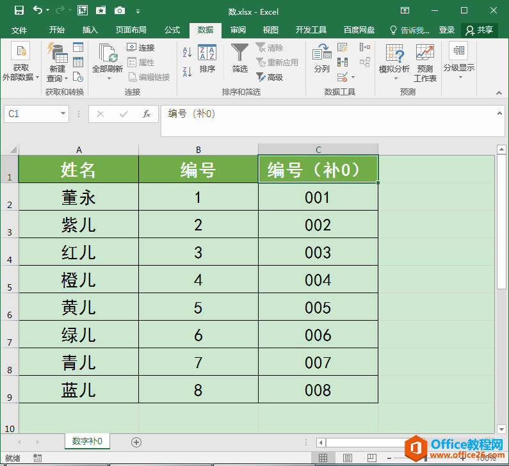
Task: Open Ribbon Display Options button
Action: coord(405,10)
